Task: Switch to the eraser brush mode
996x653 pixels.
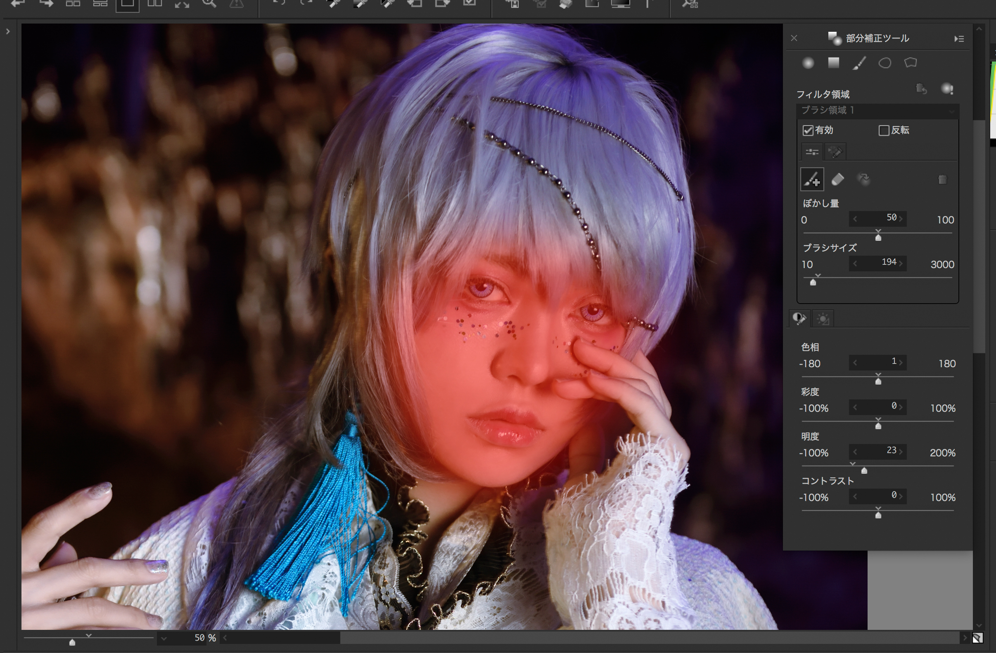Action: [x=838, y=180]
